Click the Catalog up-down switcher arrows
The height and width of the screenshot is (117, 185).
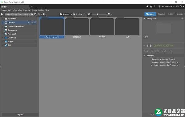tap(28, 22)
